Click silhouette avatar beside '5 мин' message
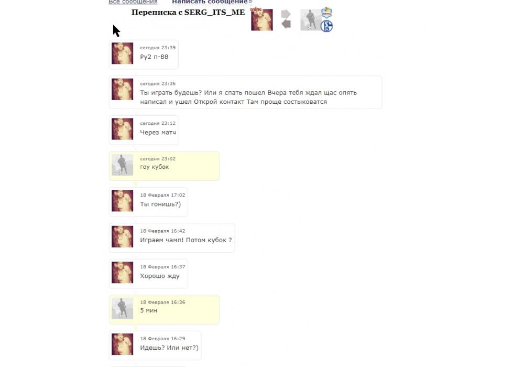Image resolution: width=524 pixels, height=367 pixels. 122,308
